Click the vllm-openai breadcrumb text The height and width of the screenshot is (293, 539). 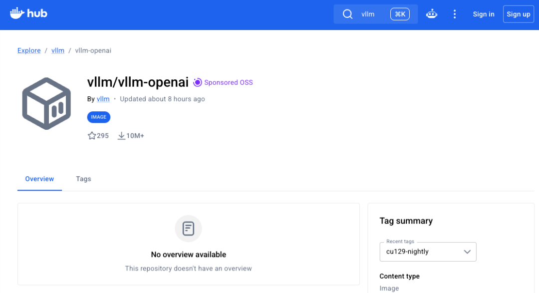[93, 50]
